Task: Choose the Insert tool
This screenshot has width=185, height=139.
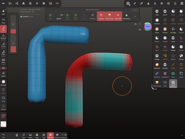Action: [165, 57]
